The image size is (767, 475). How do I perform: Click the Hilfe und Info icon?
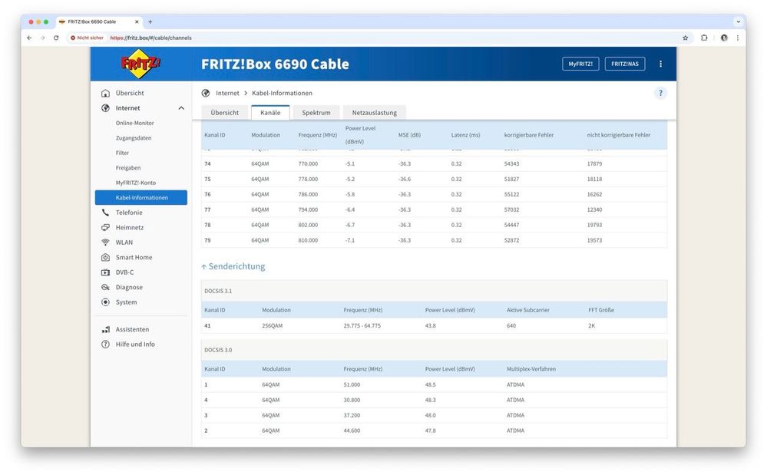point(105,344)
